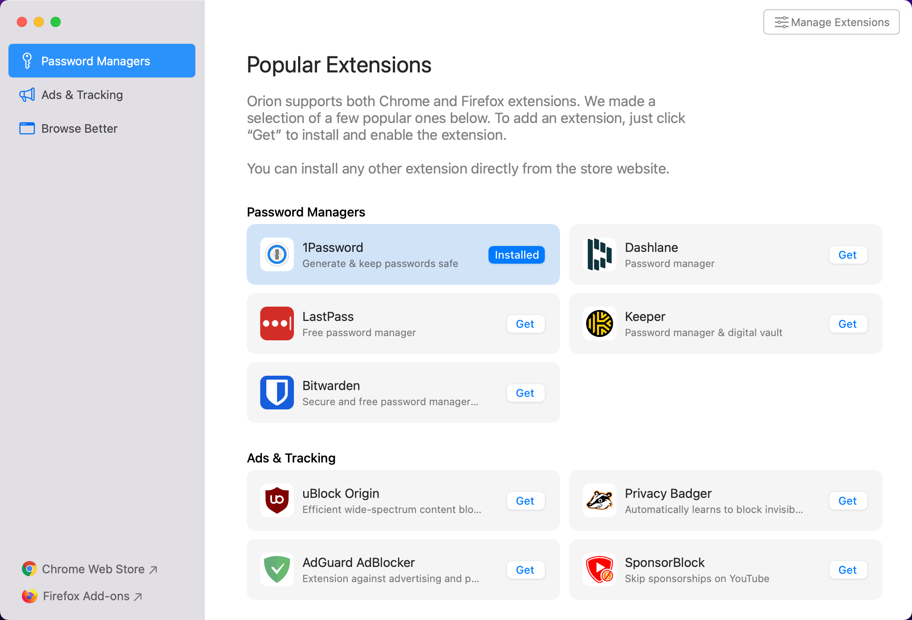The height and width of the screenshot is (620, 912).
Task: Click the uBlock Origin extension icon
Action: [277, 500]
